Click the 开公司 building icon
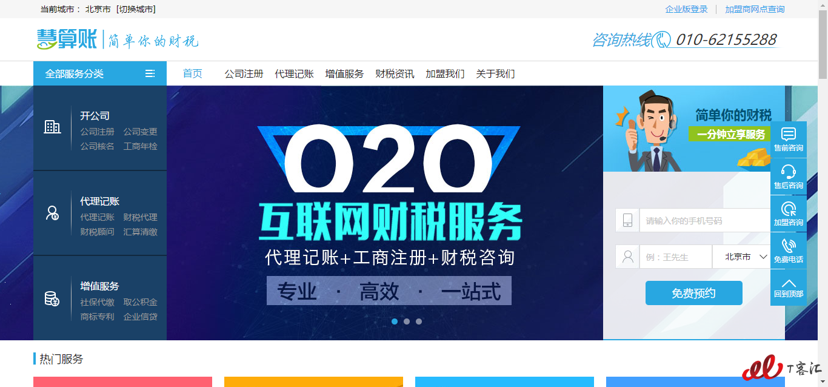Viewport: 828px width, 387px height. [x=53, y=127]
